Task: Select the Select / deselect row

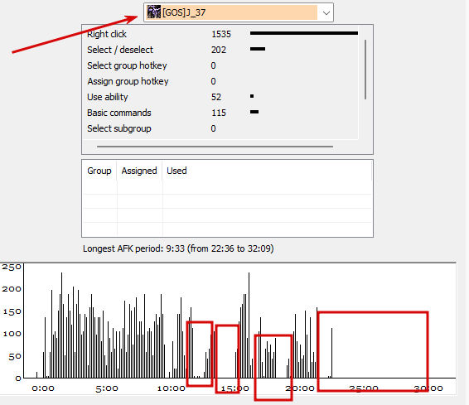Action: [220, 50]
